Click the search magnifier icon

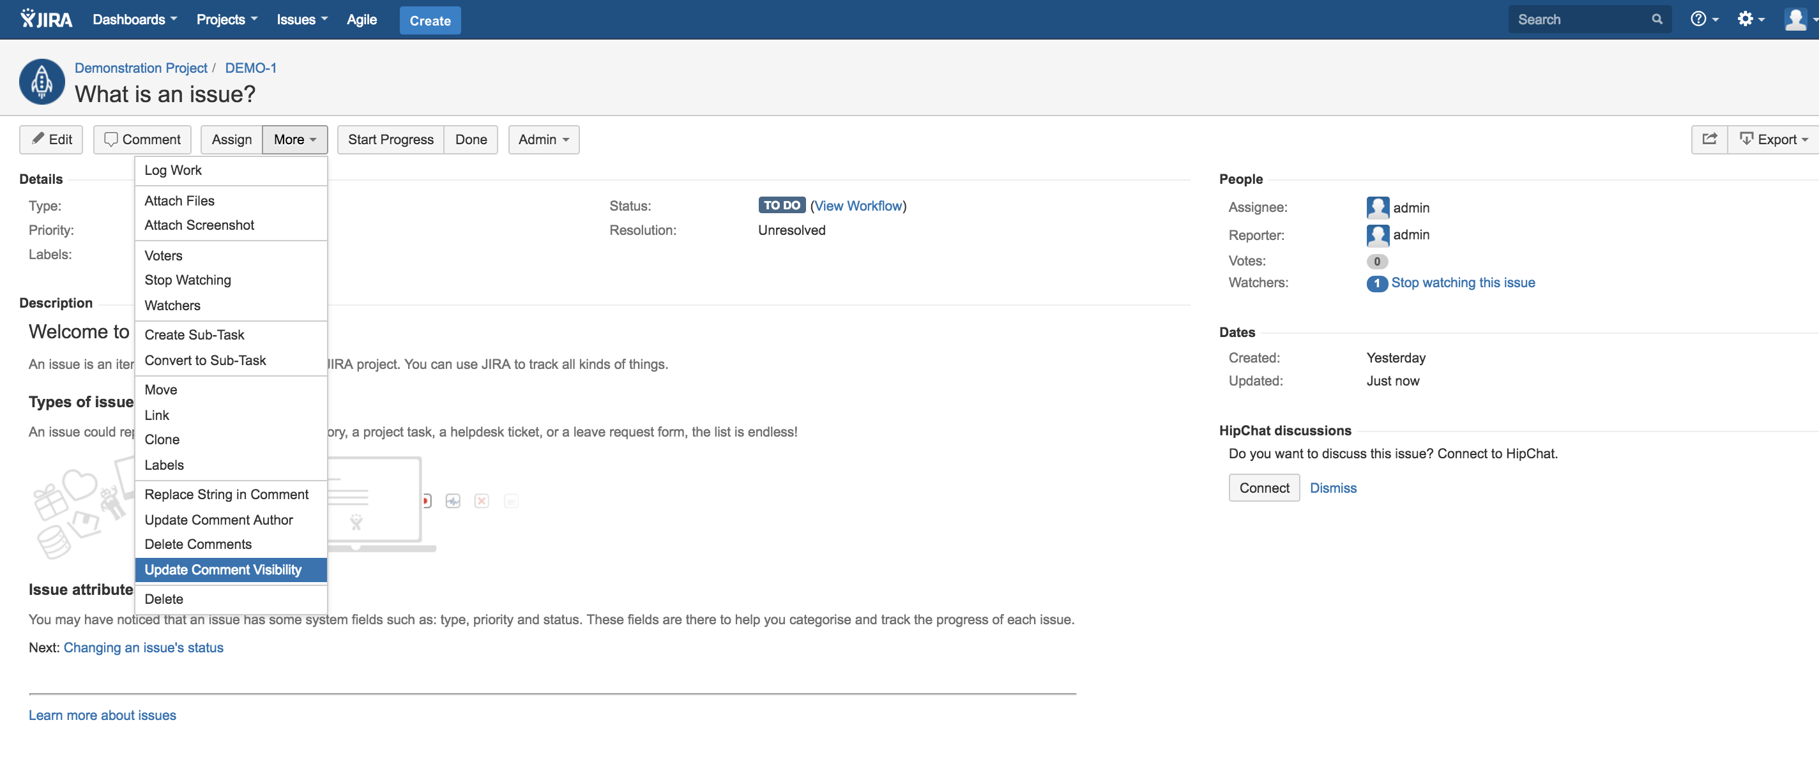[x=1657, y=19]
